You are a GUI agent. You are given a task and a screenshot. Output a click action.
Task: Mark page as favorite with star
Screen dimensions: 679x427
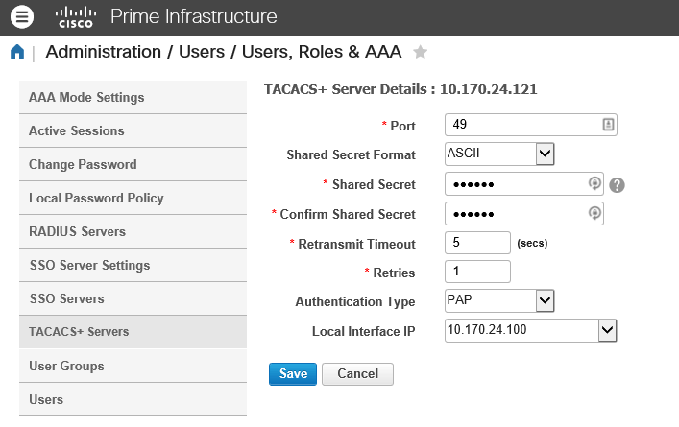420,52
